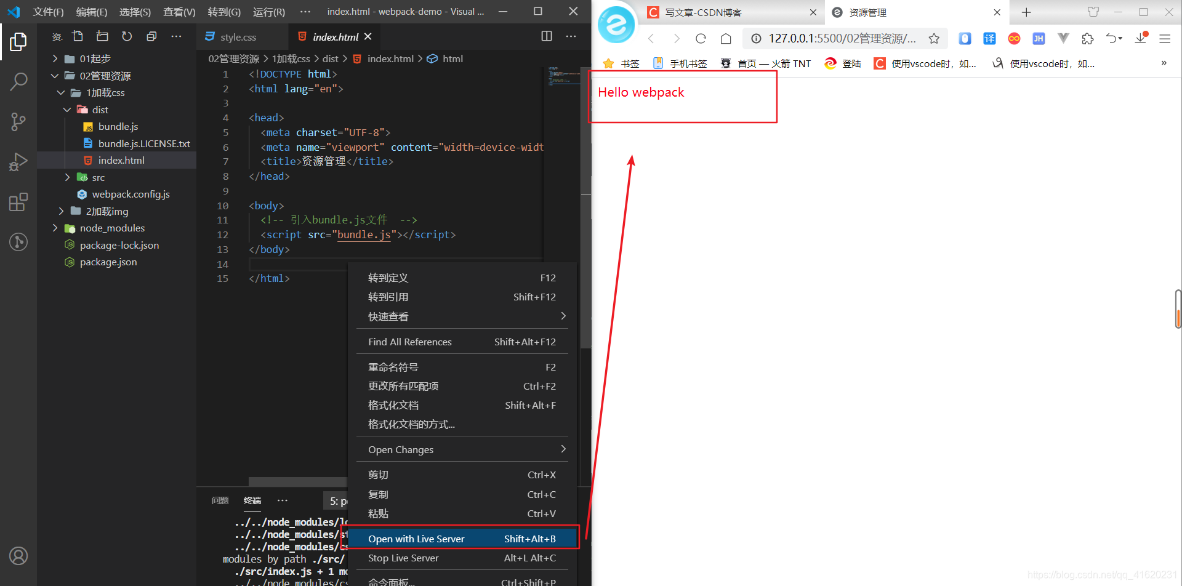1182x586 pixels.
Task: Open Run and Debug view
Action: pyautogui.click(x=18, y=161)
